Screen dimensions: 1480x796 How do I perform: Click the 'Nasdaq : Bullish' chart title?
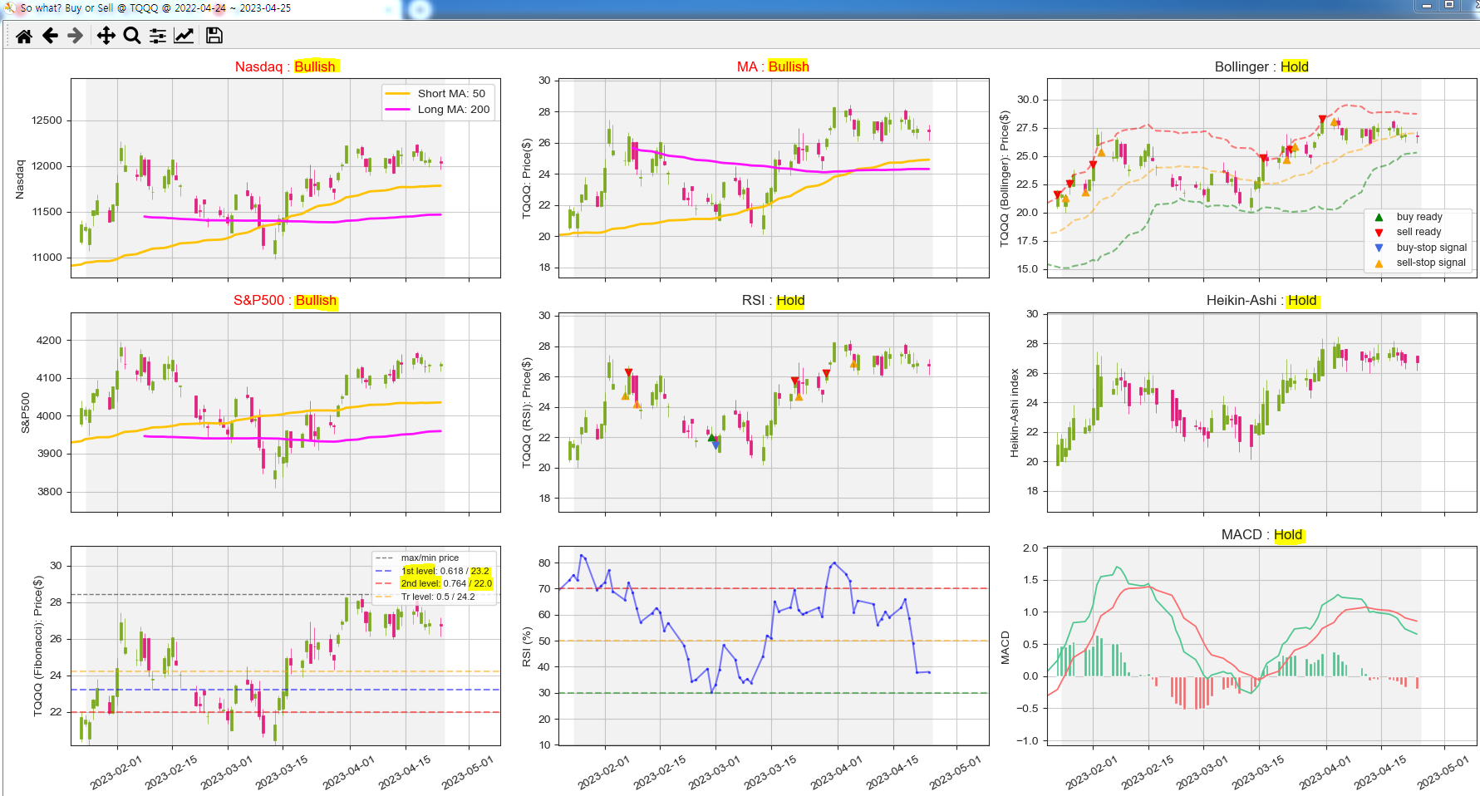tap(285, 66)
